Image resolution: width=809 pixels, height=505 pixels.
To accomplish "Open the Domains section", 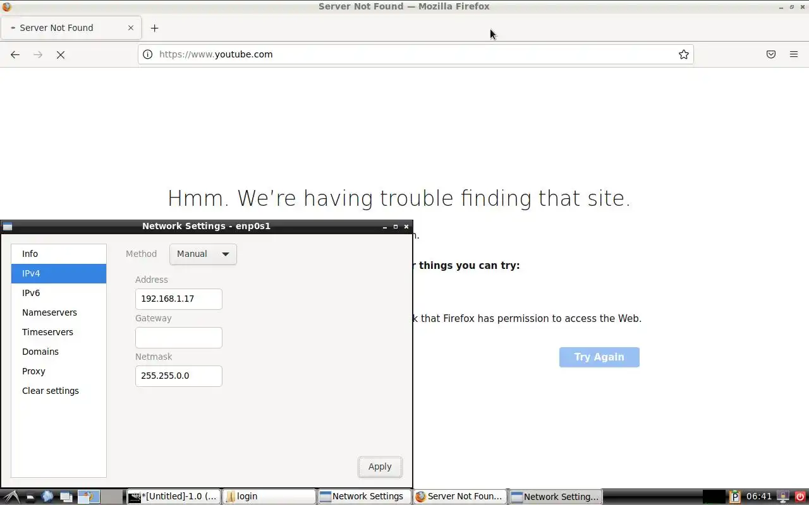I will 58,352.
